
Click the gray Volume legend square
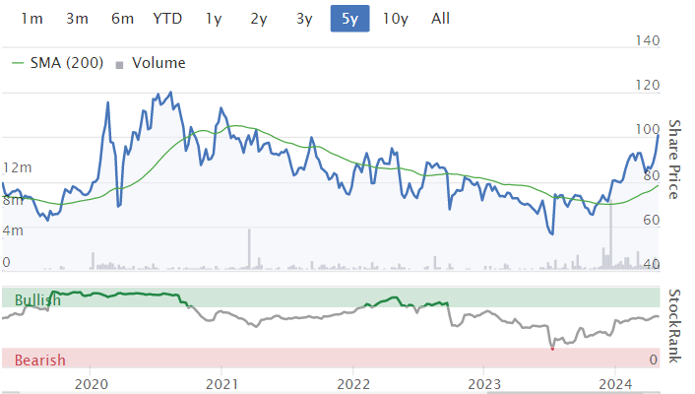pos(119,65)
